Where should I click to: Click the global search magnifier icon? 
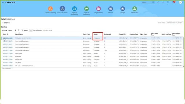point(153,2)
